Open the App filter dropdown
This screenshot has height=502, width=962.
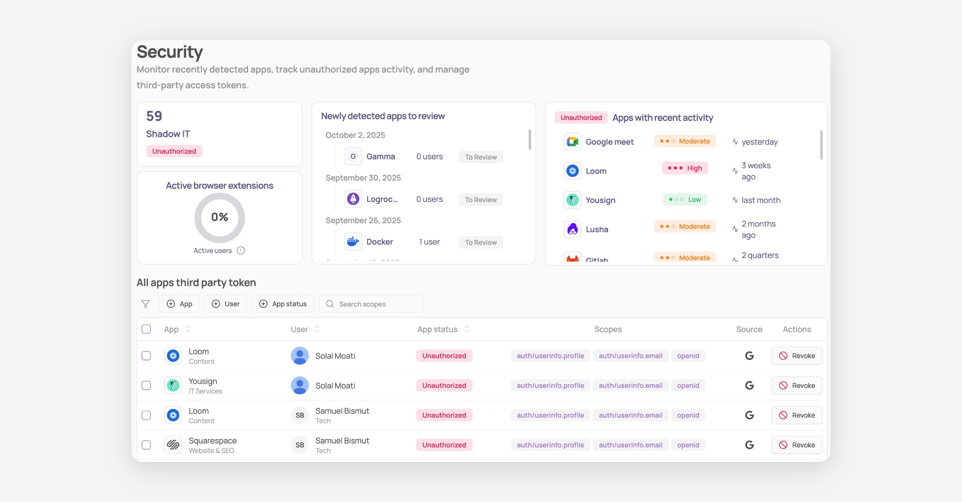180,304
